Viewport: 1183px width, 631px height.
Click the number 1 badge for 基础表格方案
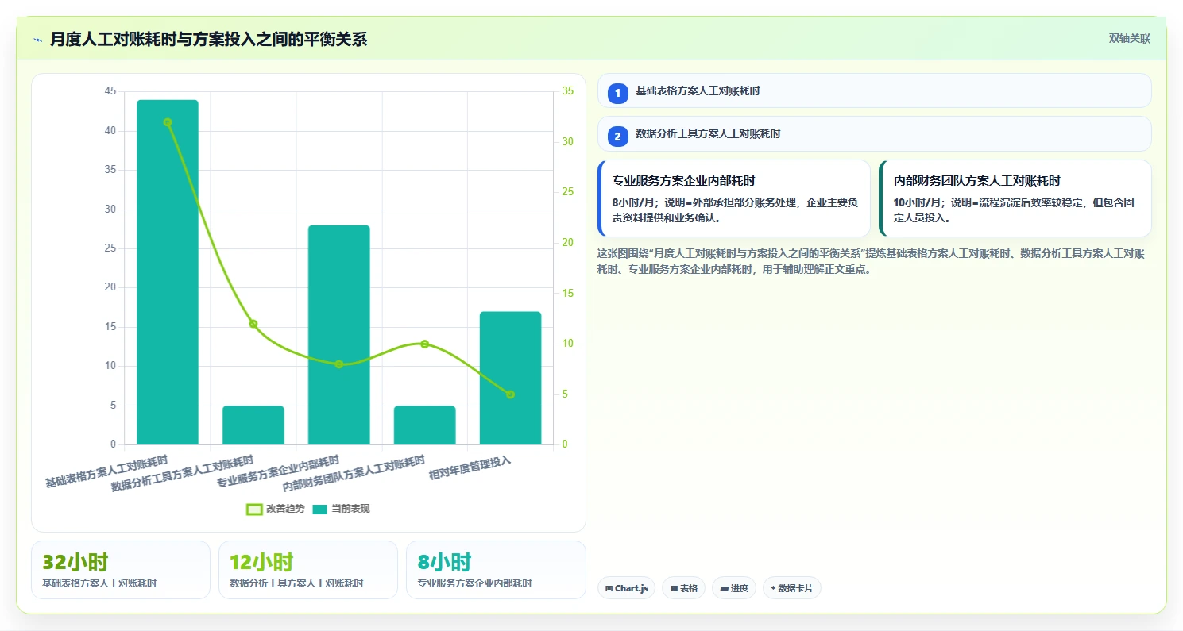tap(617, 93)
